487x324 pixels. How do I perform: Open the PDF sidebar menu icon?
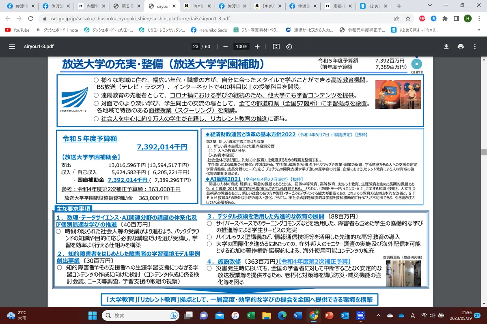[12, 47]
